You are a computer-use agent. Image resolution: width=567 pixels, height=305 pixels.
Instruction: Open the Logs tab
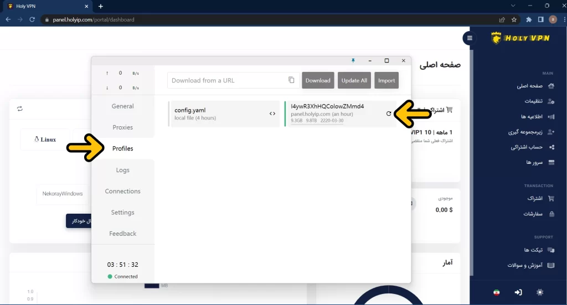tap(122, 170)
